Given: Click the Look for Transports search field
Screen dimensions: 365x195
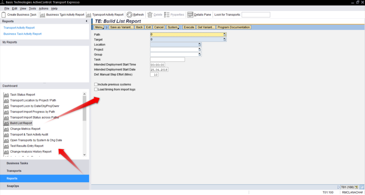Looking at the screenshot, I should (256, 15).
